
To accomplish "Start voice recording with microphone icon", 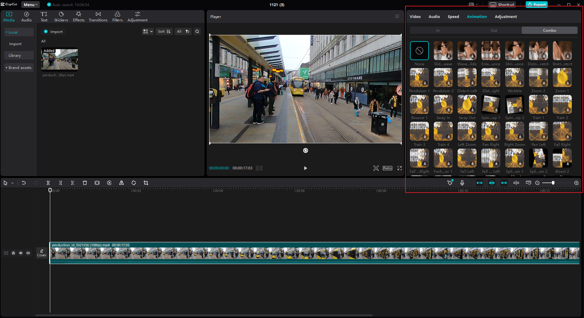I will [462, 183].
